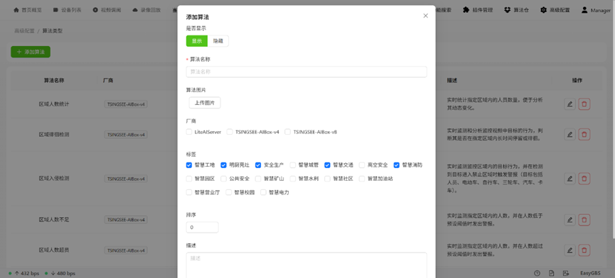Check the 智慧电力 tag
Screen dimensions: 615x278
point(263,192)
